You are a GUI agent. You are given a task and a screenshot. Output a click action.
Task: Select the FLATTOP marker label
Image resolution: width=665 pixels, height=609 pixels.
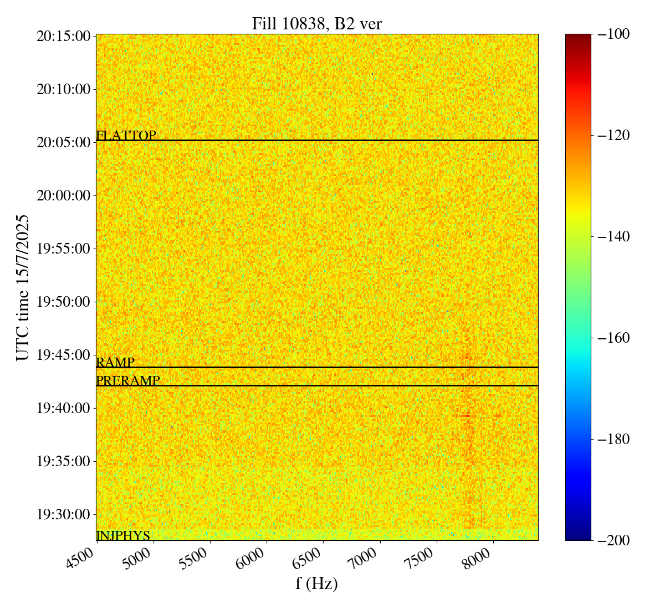(x=126, y=135)
